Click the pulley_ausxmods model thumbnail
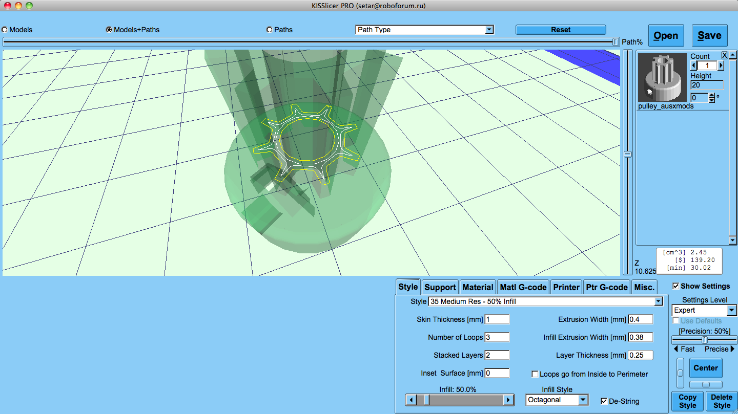 pyautogui.click(x=662, y=77)
